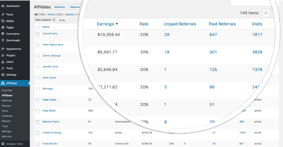Open Jennifer Grier's affiliate profile link

click(x=50, y=67)
